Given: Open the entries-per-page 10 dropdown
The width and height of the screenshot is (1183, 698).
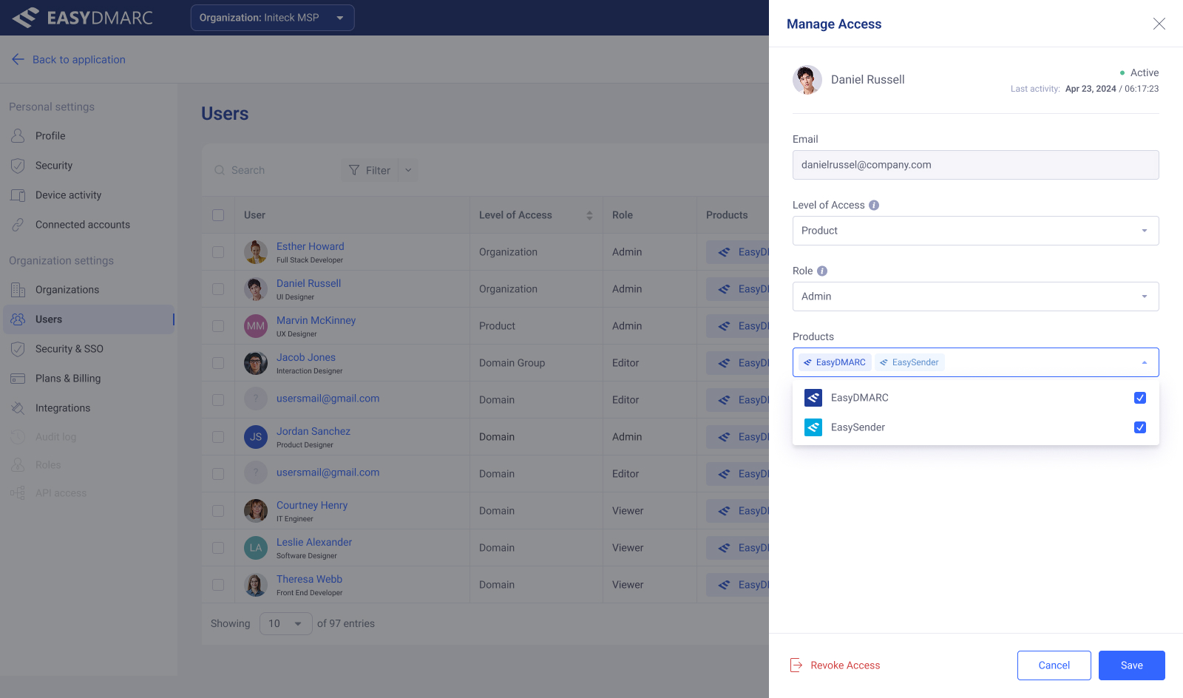Looking at the screenshot, I should [285, 624].
